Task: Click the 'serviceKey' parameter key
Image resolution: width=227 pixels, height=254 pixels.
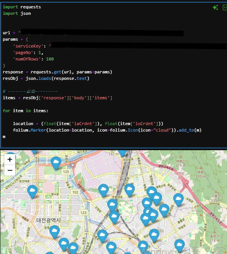Action: (28, 46)
